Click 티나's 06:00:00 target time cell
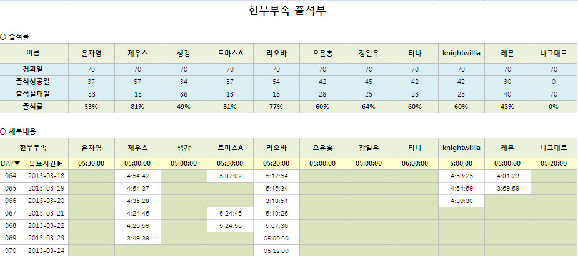578x256 pixels. pyautogui.click(x=415, y=163)
